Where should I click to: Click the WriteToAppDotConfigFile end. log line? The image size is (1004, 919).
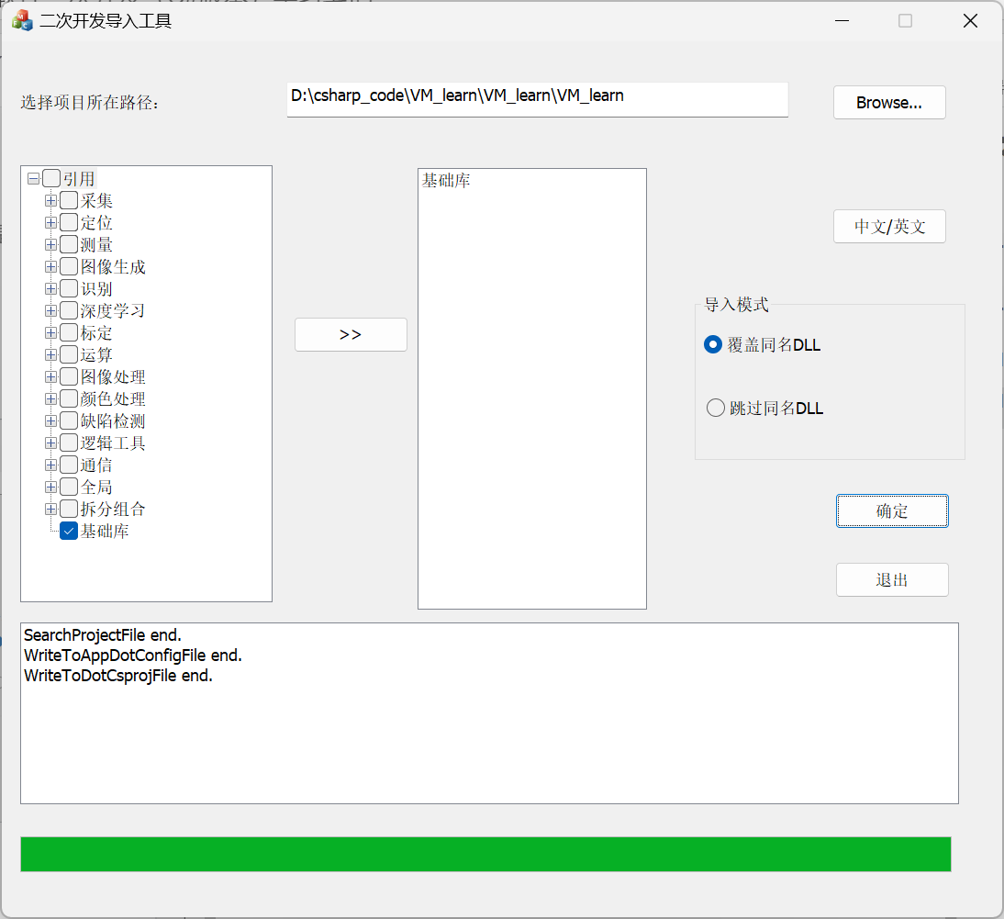[x=133, y=656]
